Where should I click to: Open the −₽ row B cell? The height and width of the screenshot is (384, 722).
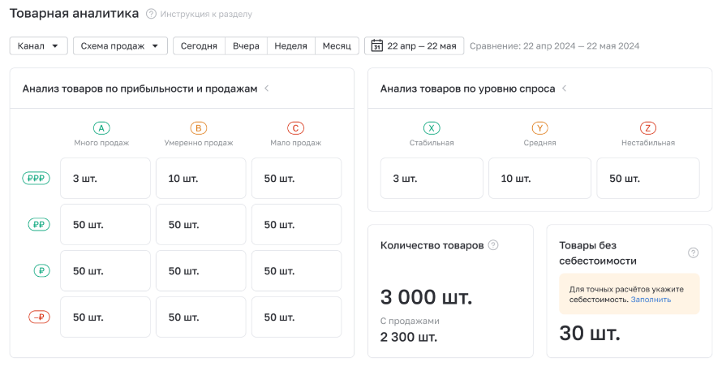pyautogui.click(x=200, y=317)
